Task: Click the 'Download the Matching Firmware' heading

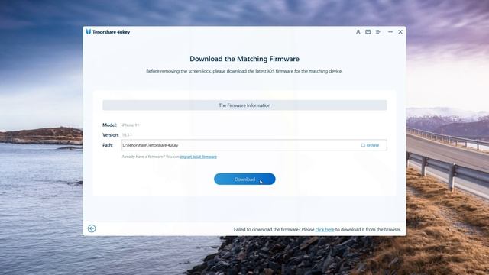Action: click(x=244, y=59)
